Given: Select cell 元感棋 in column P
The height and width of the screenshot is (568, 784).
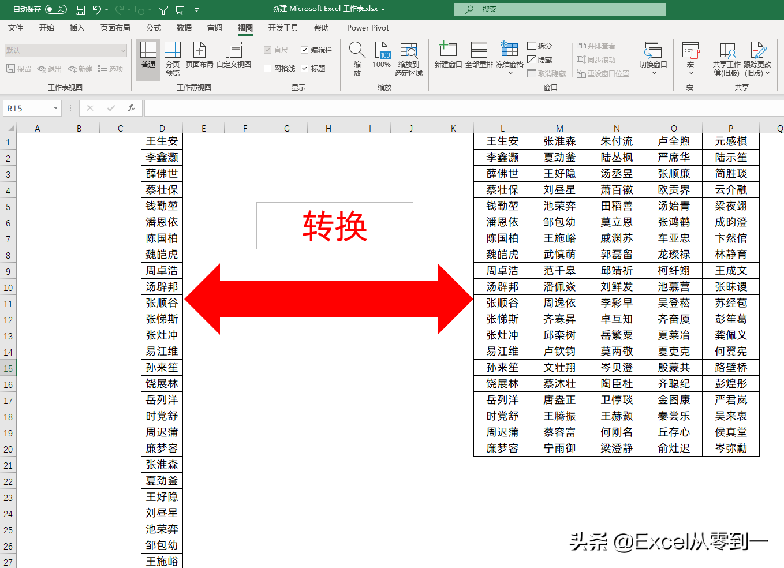Looking at the screenshot, I should [x=731, y=141].
